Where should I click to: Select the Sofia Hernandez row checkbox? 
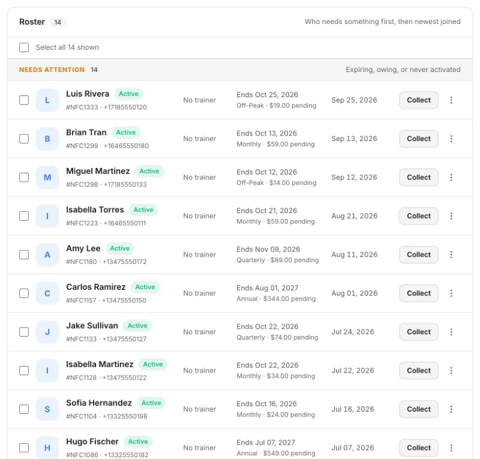click(x=24, y=409)
